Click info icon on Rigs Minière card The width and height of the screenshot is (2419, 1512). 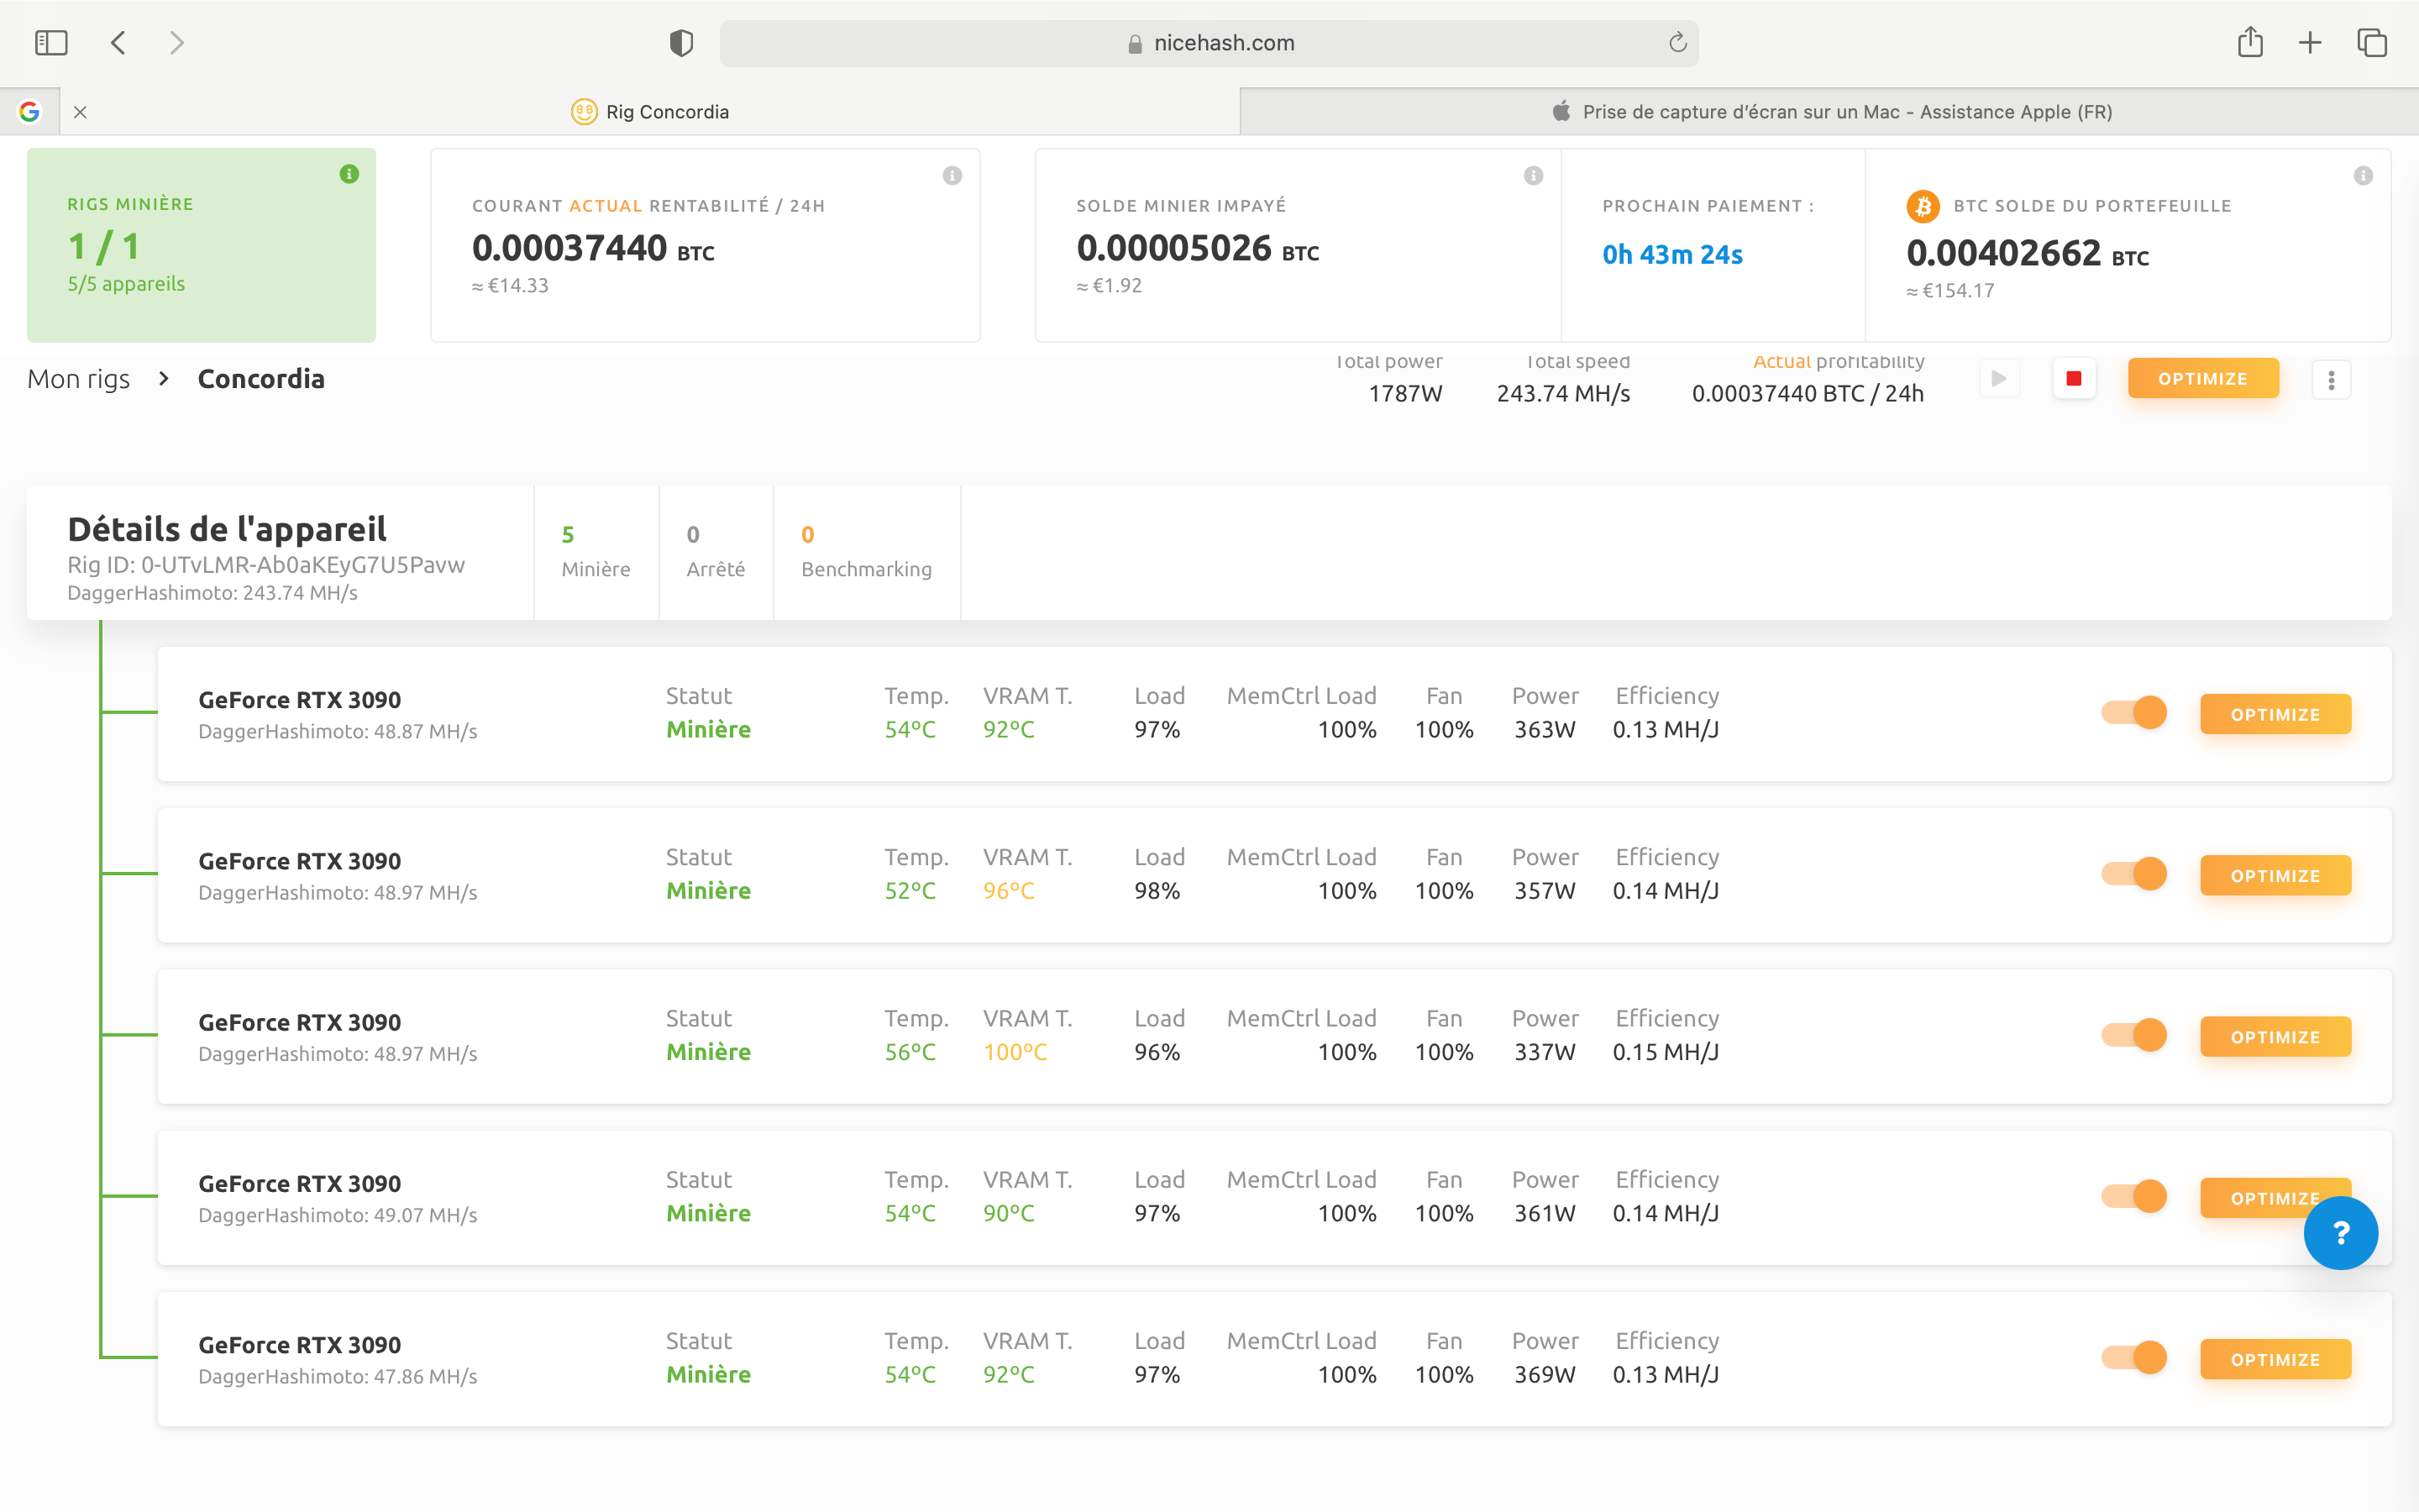tap(349, 174)
